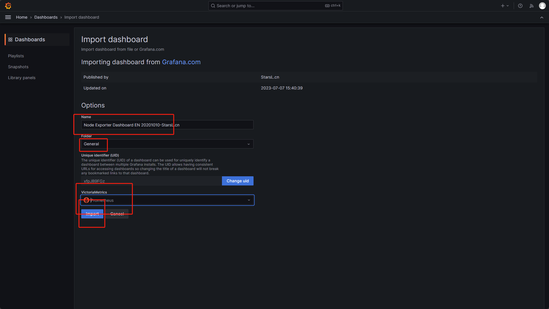The image size is (549, 309).
Task: Edit the dashboard Name field
Action: [x=167, y=125]
